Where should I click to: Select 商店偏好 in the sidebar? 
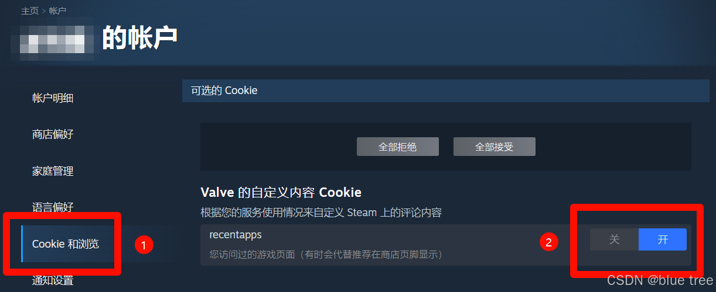[x=53, y=134]
